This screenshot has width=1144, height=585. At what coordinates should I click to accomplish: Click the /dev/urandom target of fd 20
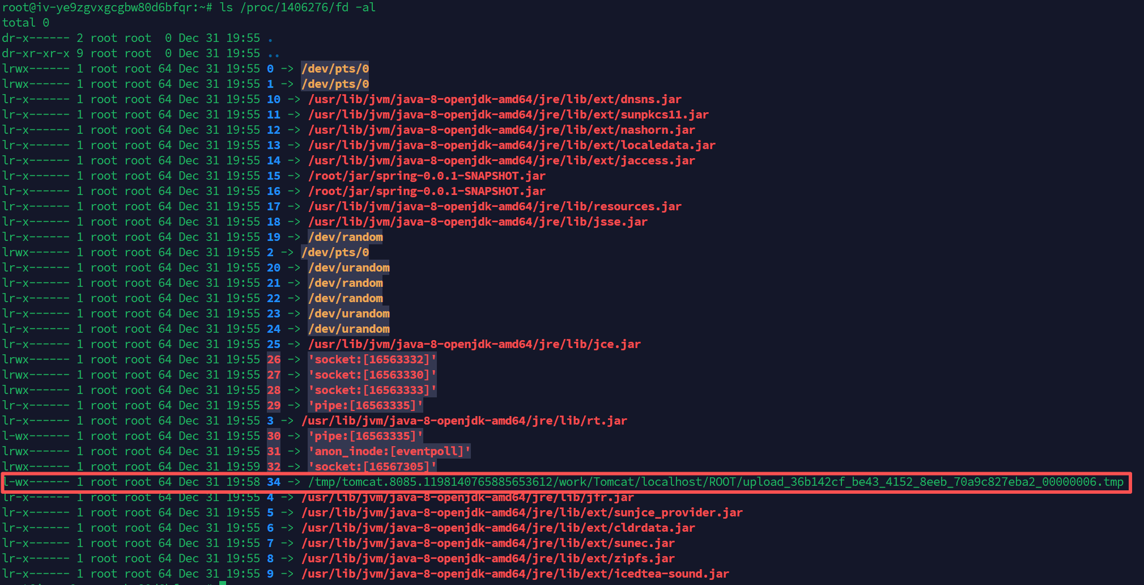[348, 268]
